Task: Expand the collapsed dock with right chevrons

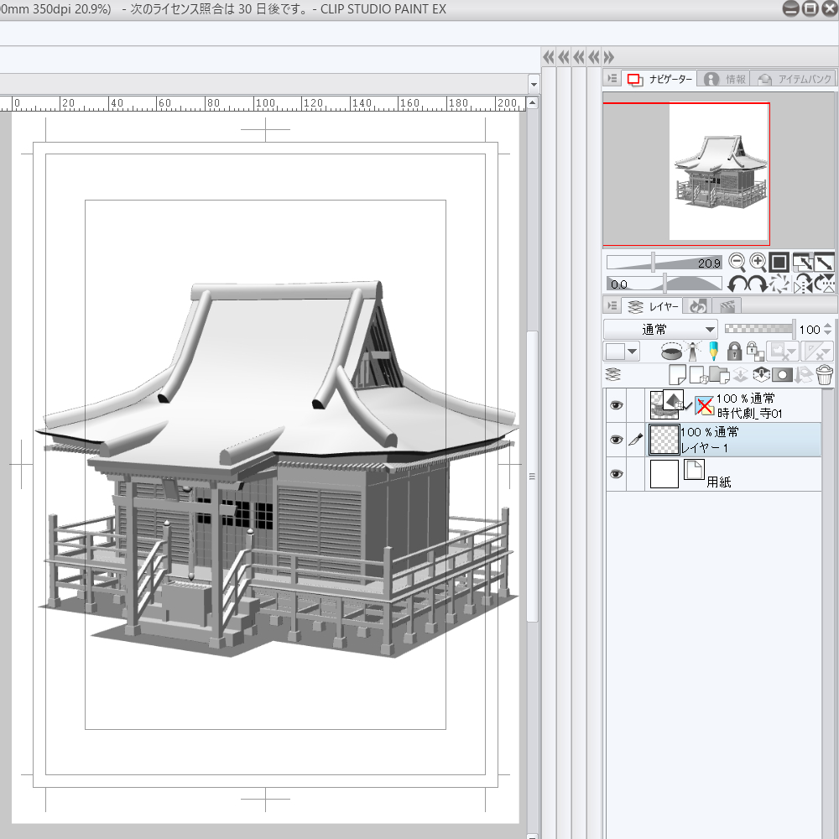Action: pos(608,57)
